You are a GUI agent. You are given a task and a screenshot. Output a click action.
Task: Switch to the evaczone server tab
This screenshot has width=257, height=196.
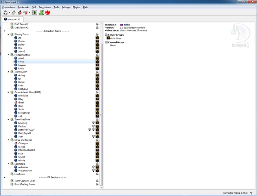tap(12, 19)
